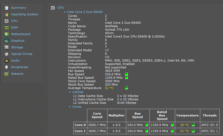Collapse the Caches section arrow
This screenshot has height=136, width=223.
click(70, 92)
